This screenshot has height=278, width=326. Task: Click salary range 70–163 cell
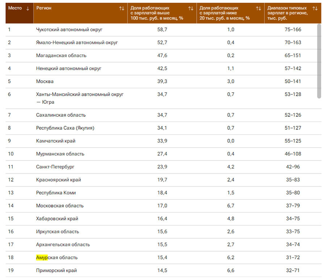click(293, 43)
